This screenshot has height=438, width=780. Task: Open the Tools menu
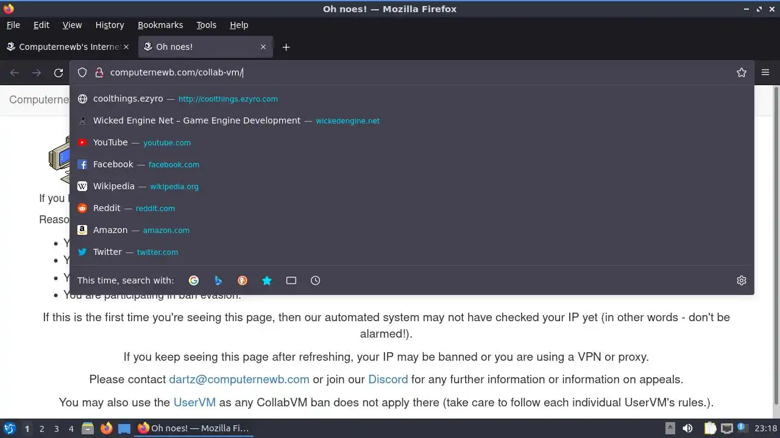206,25
